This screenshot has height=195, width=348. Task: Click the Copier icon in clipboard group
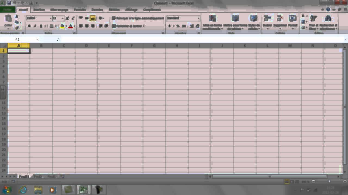pos(17,22)
